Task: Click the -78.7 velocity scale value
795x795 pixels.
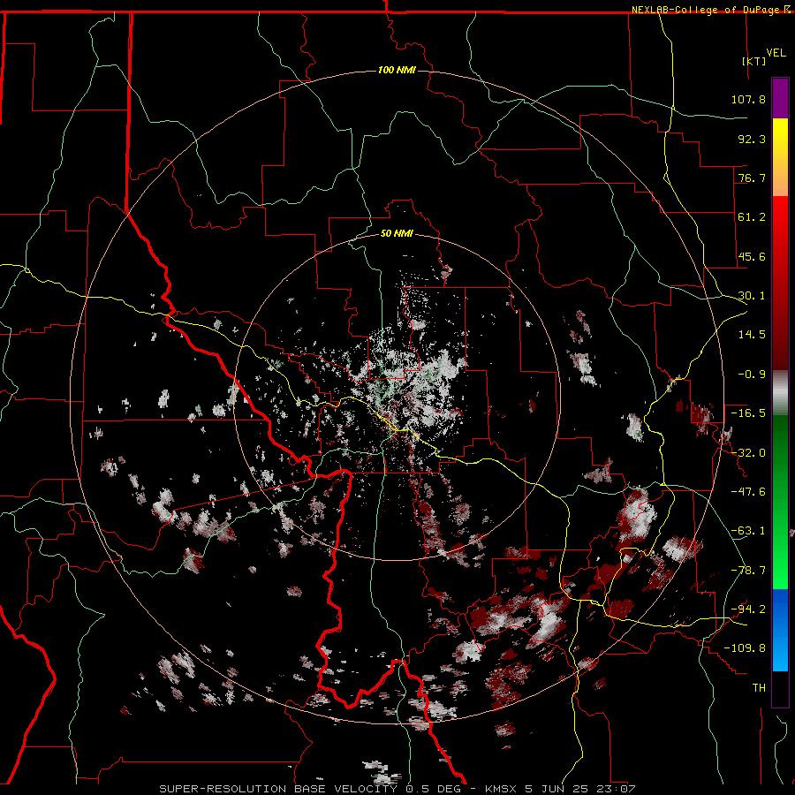Action: coord(748,571)
